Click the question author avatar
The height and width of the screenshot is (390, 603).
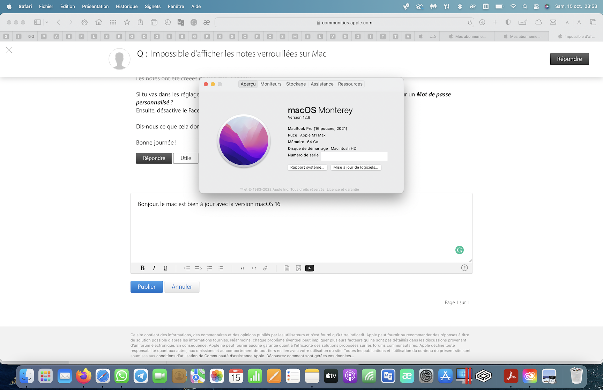[x=119, y=59]
